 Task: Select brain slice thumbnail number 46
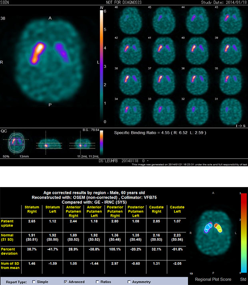click(131, 20)
